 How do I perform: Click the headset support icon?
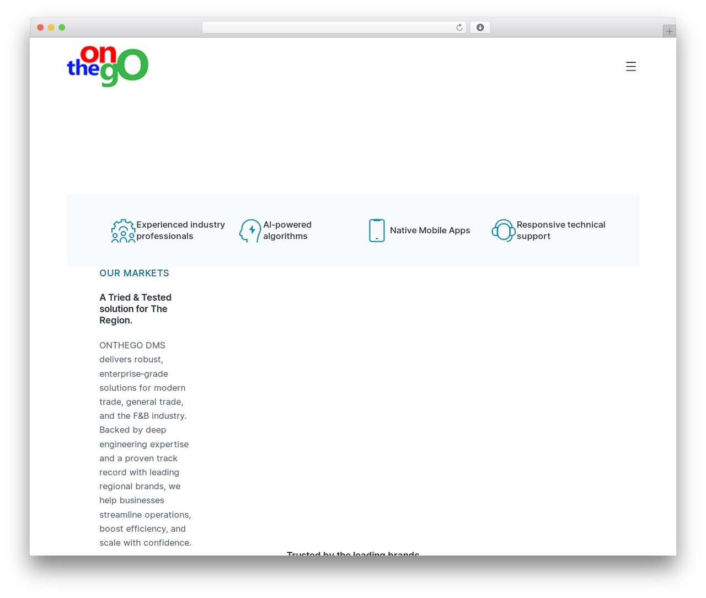click(504, 231)
